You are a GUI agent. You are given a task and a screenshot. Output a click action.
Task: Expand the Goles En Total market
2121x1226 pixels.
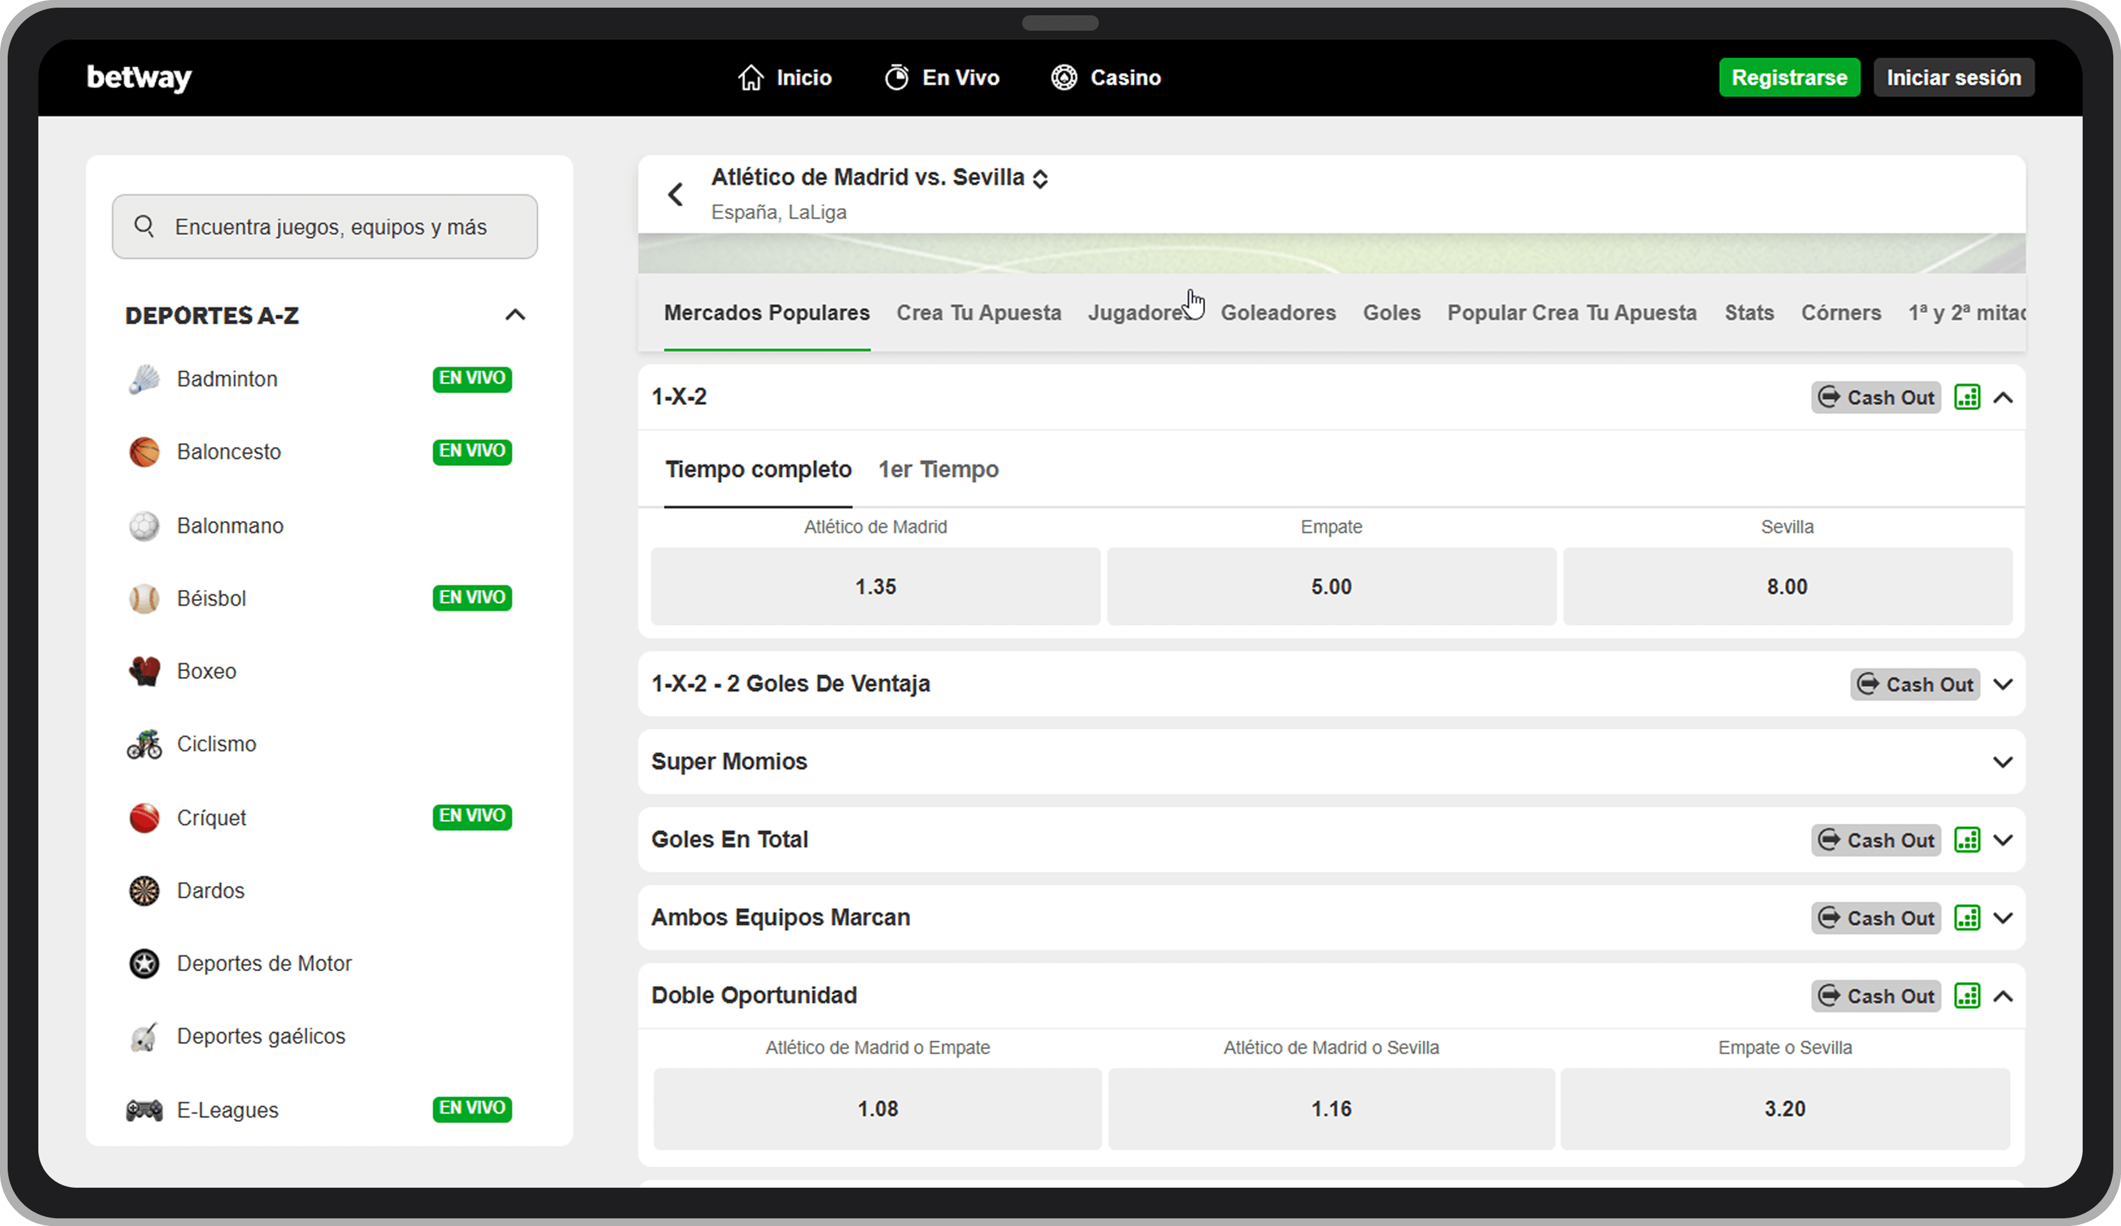pyautogui.click(x=2003, y=840)
